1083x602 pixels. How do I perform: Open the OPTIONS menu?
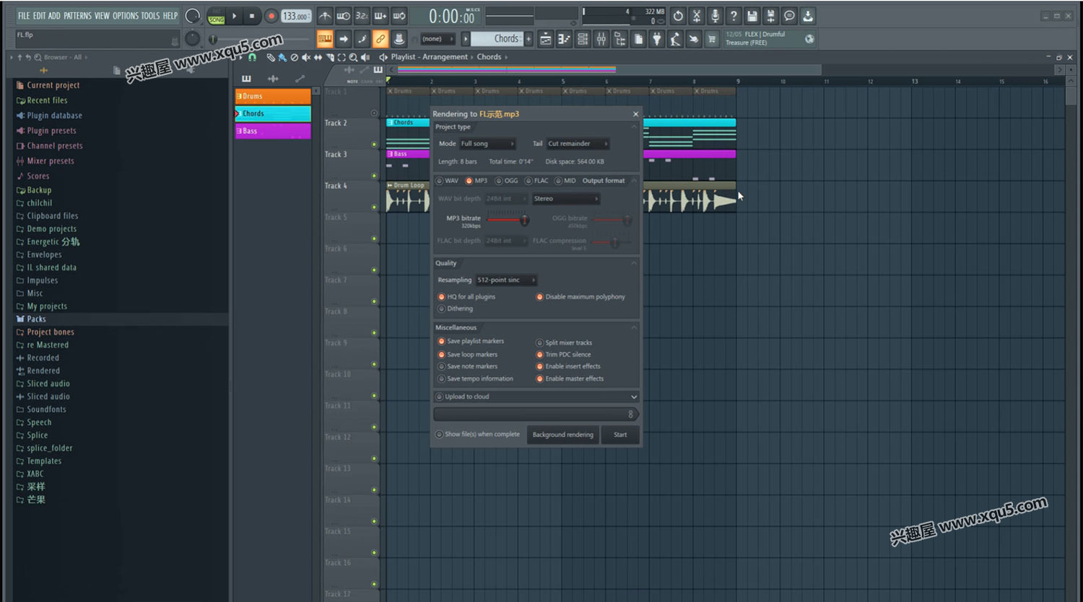(x=126, y=15)
